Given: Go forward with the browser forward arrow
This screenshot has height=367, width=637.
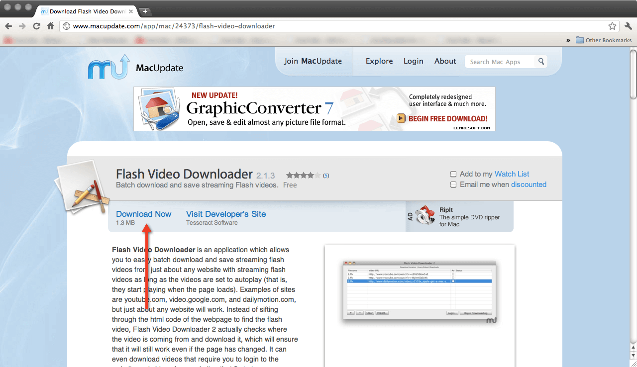Looking at the screenshot, I should (x=22, y=26).
